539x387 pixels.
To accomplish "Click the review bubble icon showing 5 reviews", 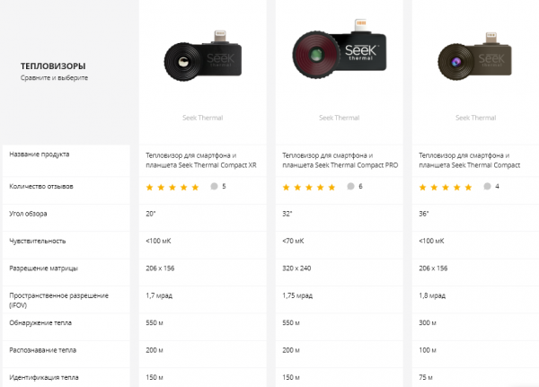I will [213, 186].
